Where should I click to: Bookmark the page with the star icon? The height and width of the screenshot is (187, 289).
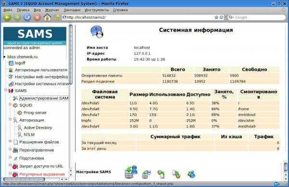pos(216,17)
